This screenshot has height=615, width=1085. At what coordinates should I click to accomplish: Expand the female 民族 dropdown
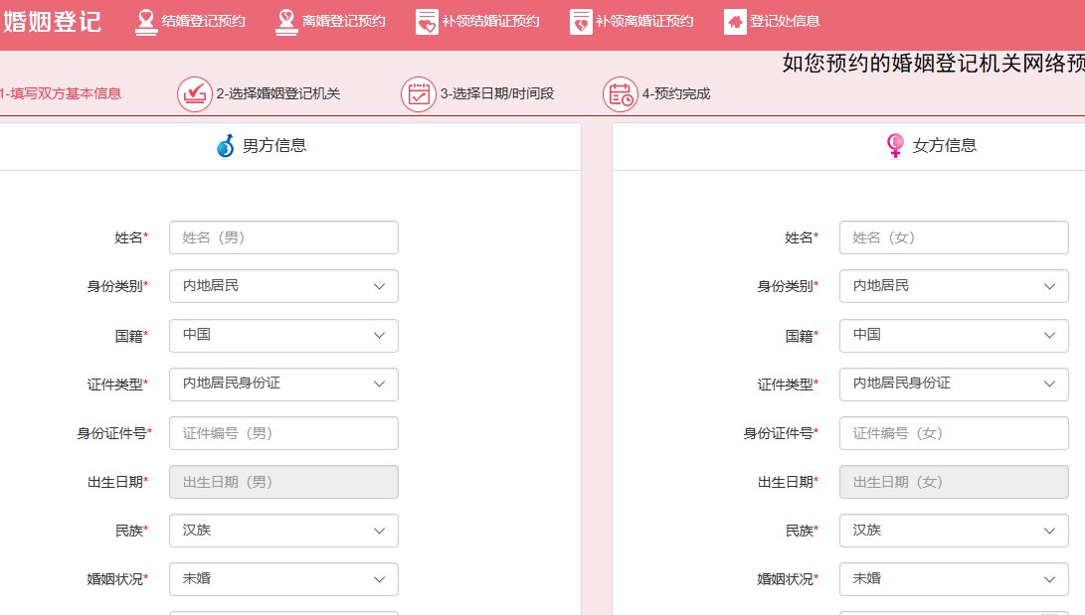pyautogui.click(x=954, y=531)
